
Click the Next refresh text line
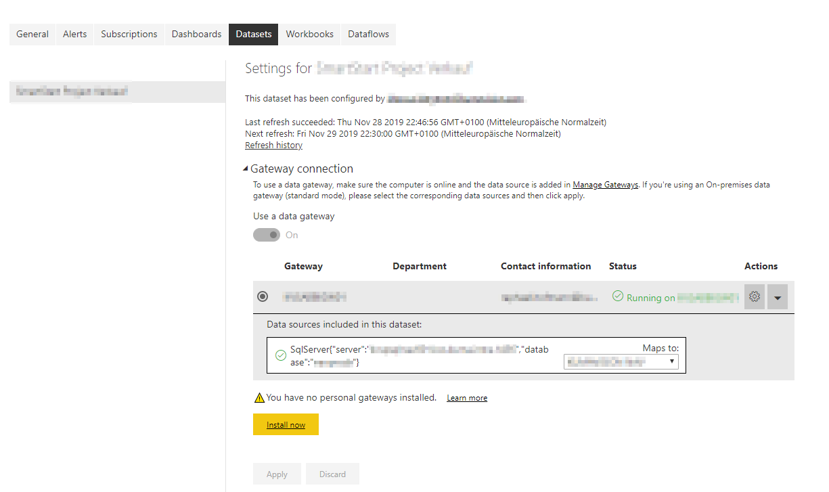click(403, 134)
